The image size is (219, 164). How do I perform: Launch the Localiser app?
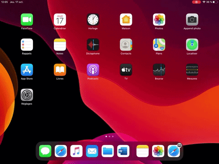click(192, 45)
